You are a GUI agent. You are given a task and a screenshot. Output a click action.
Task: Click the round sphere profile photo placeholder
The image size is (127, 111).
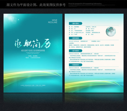click(111, 31)
